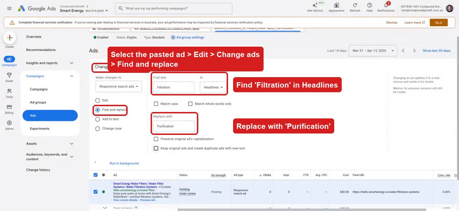Click the Find text input field
Image resolution: width=459 pixels, height=211 pixels.
click(x=174, y=87)
